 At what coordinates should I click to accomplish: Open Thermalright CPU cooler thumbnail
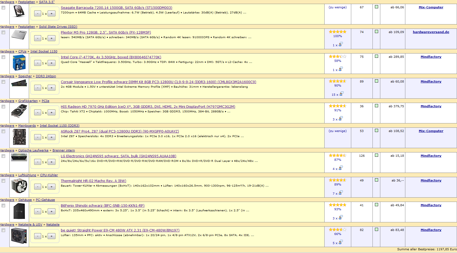(x=19, y=186)
